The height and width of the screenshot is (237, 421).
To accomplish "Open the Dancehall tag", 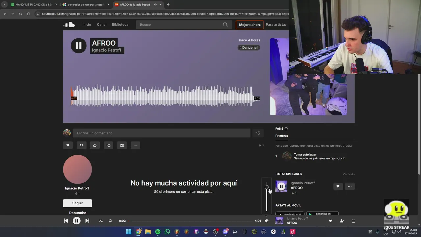I will click(x=249, y=47).
